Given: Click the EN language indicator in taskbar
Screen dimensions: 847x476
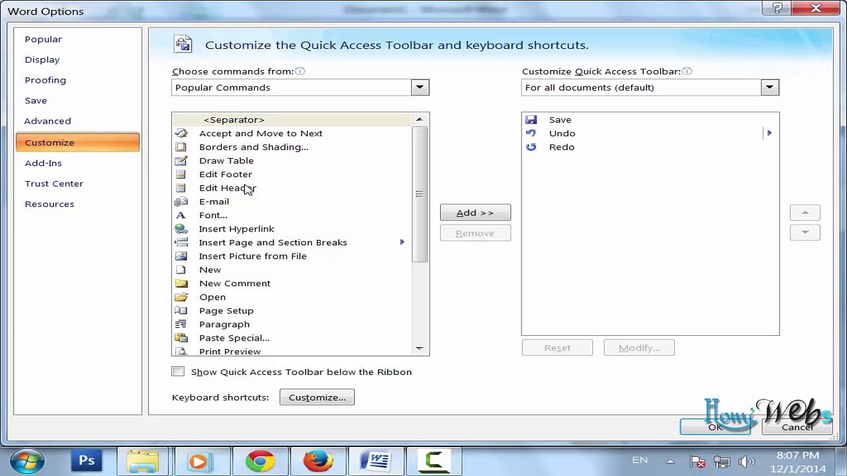Looking at the screenshot, I should (640, 460).
